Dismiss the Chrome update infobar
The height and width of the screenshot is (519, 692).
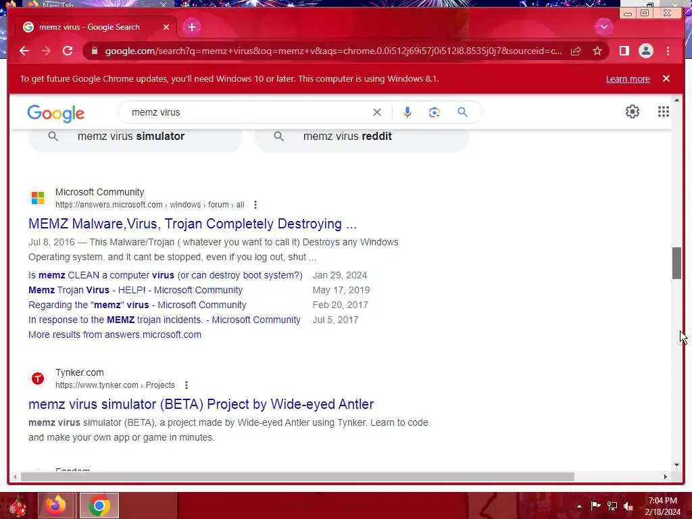tap(666, 78)
